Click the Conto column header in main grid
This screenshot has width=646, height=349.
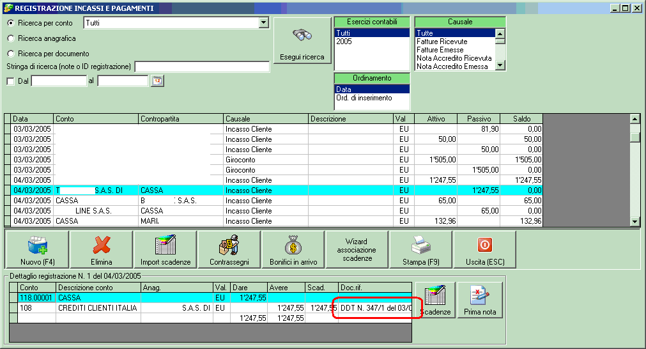[96, 119]
